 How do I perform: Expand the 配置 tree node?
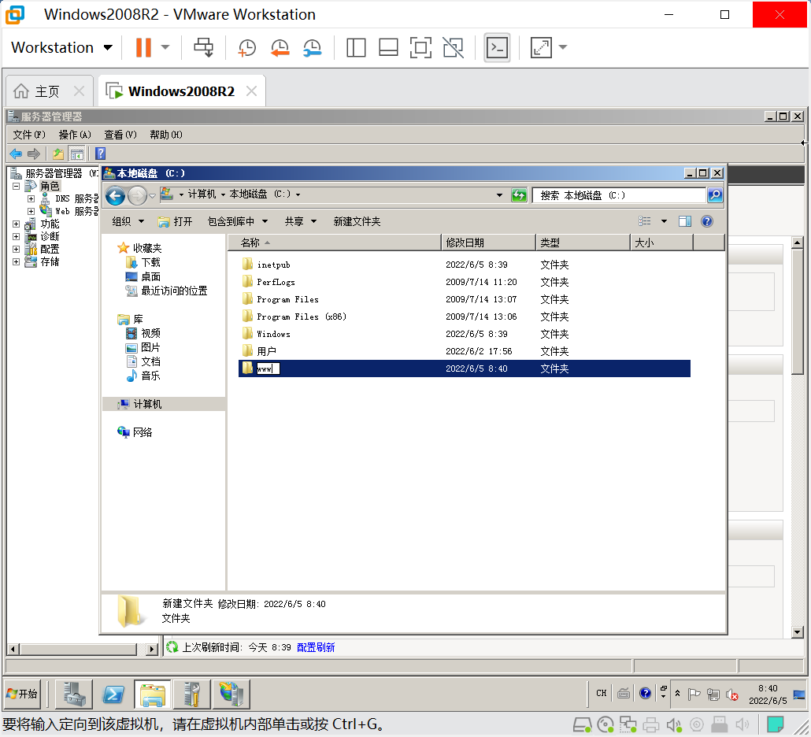tap(16, 249)
